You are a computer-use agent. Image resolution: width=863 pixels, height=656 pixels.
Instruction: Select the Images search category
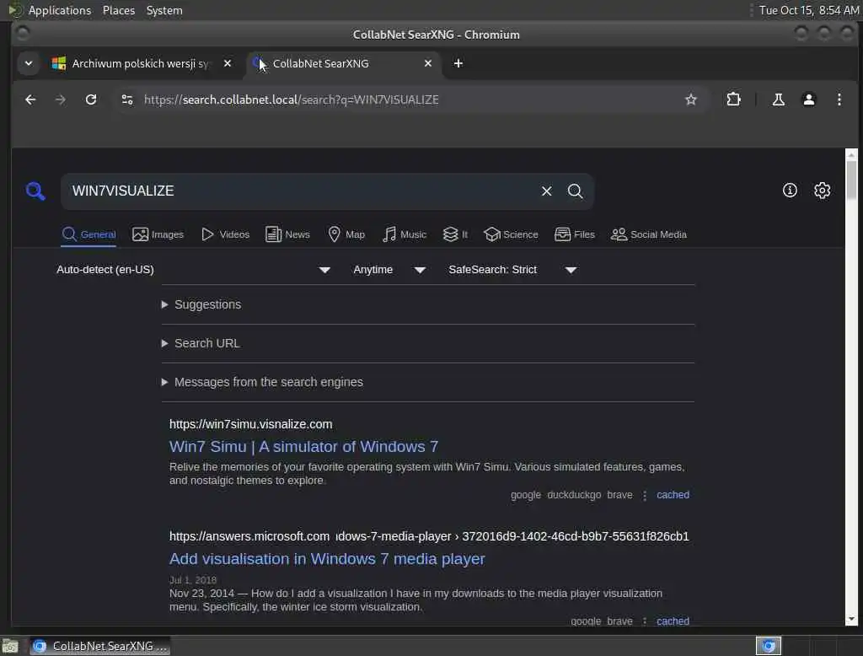click(x=158, y=234)
